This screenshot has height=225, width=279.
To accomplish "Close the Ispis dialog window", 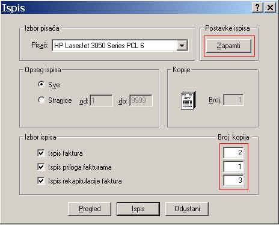I will (270, 8).
